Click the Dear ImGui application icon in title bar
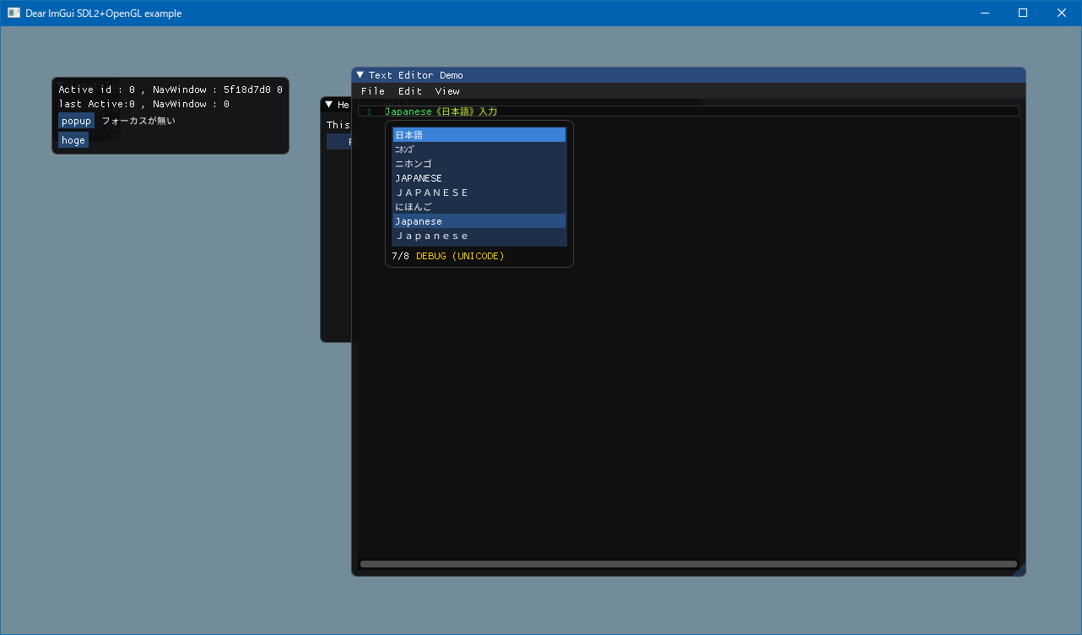 pyautogui.click(x=14, y=13)
